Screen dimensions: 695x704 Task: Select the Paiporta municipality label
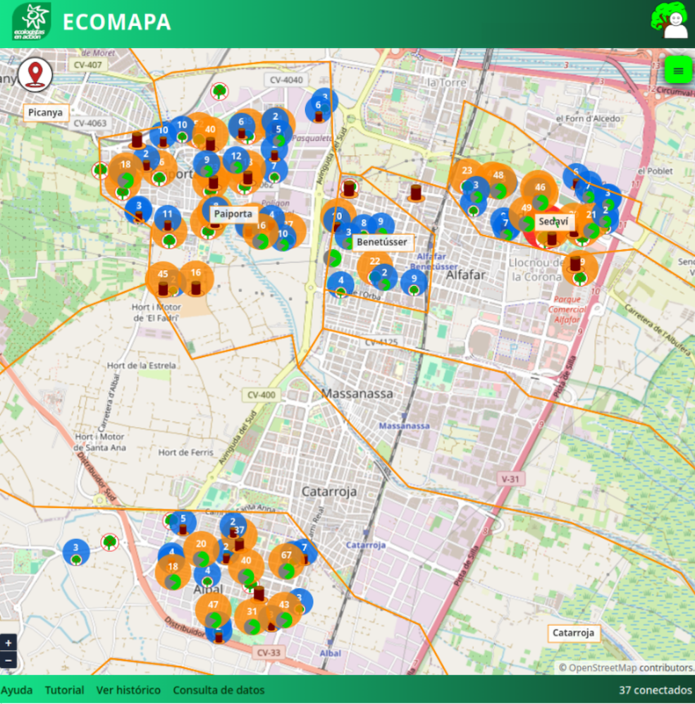click(233, 214)
